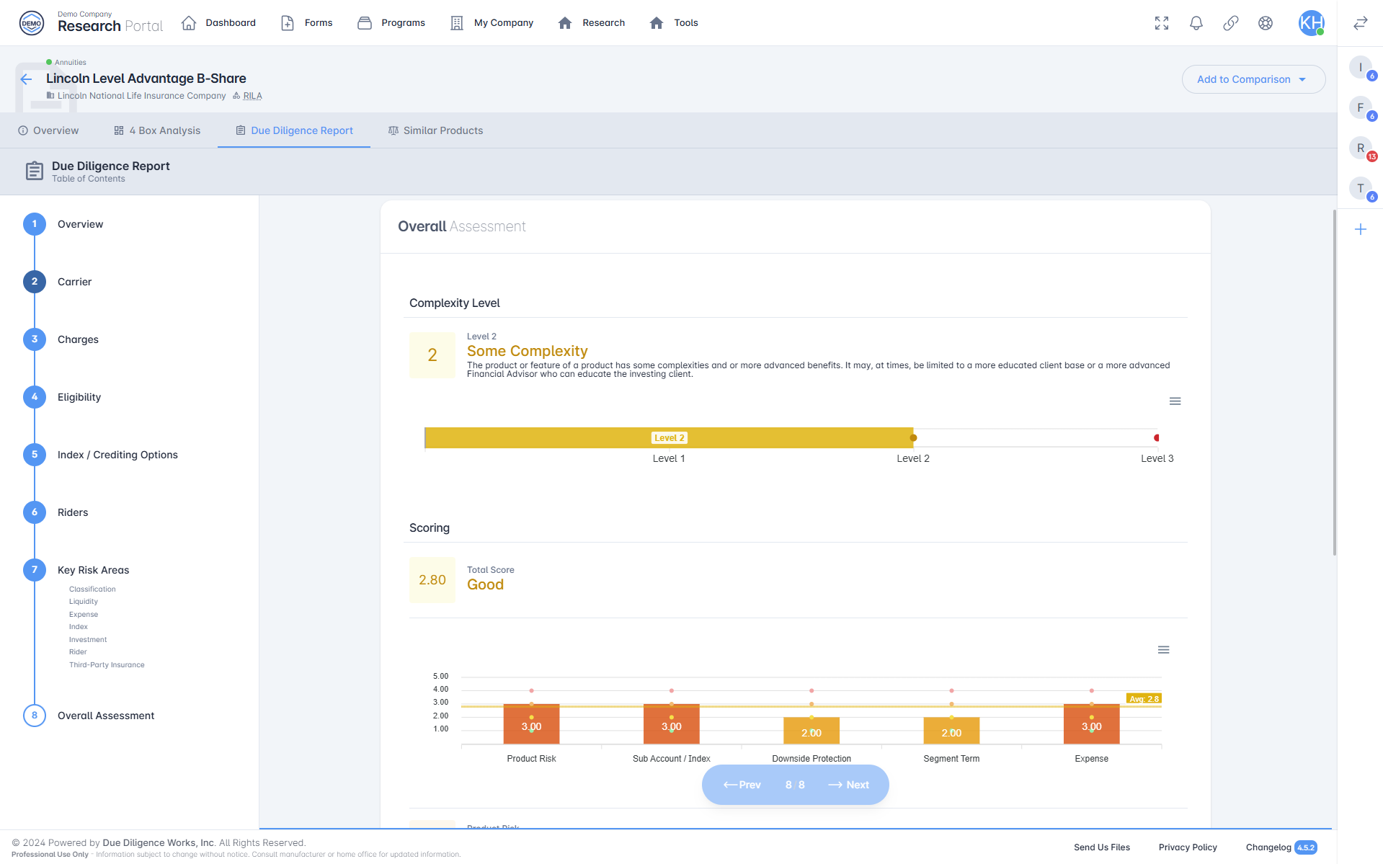The height and width of the screenshot is (864, 1383).
Task: Toggle fullscreen mode icon
Action: tap(1162, 23)
